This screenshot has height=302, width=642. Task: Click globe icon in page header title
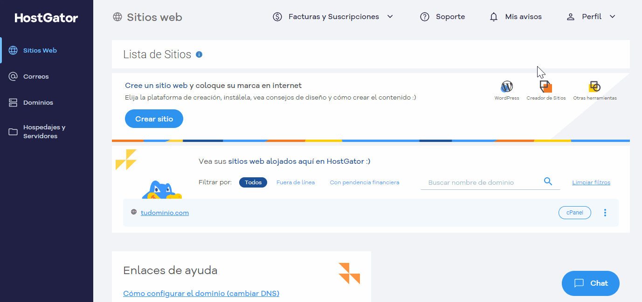coord(117,17)
